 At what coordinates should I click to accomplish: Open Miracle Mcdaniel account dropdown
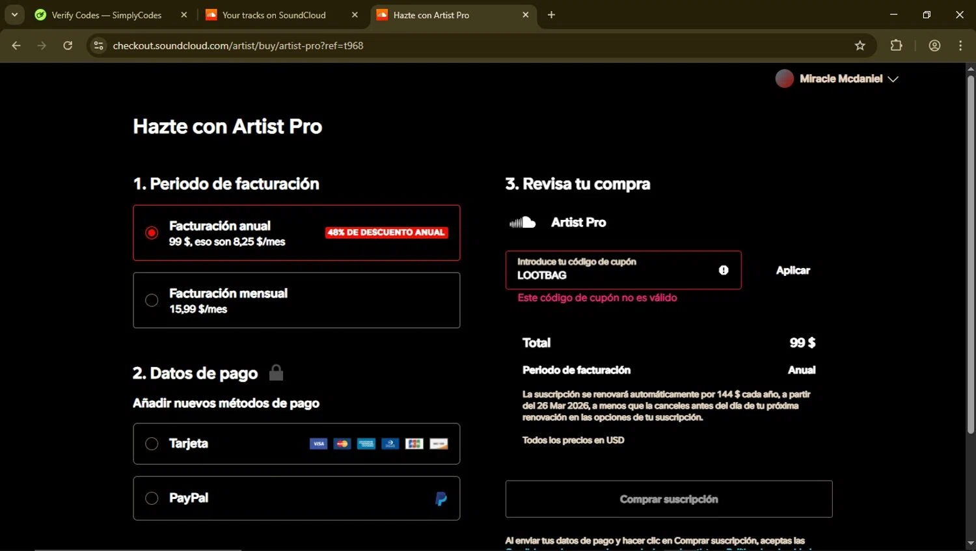(x=837, y=79)
